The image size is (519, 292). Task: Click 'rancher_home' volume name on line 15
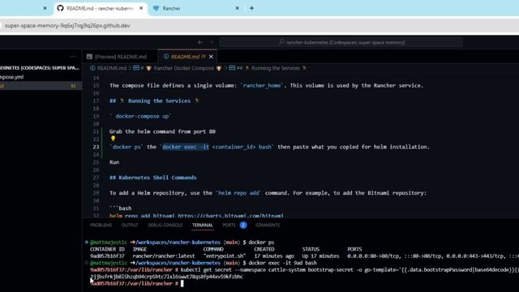(x=262, y=85)
